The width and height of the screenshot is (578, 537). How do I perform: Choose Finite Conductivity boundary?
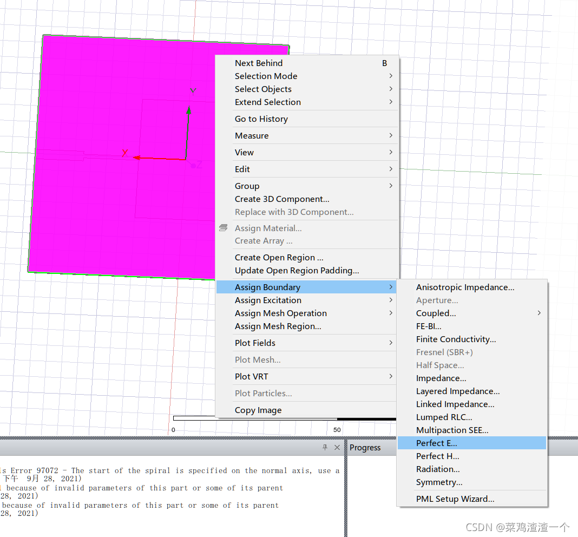[472, 339]
